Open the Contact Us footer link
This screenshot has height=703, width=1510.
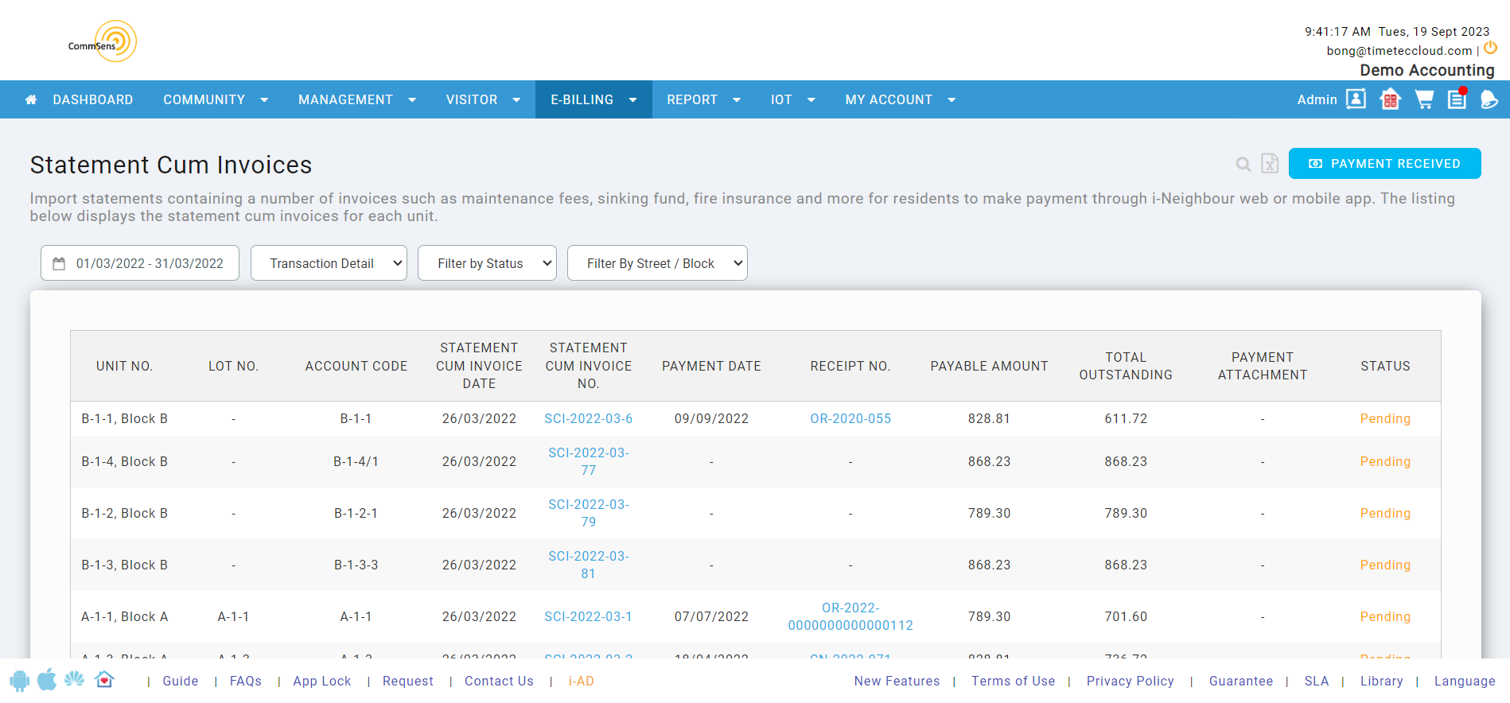pos(499,682)
